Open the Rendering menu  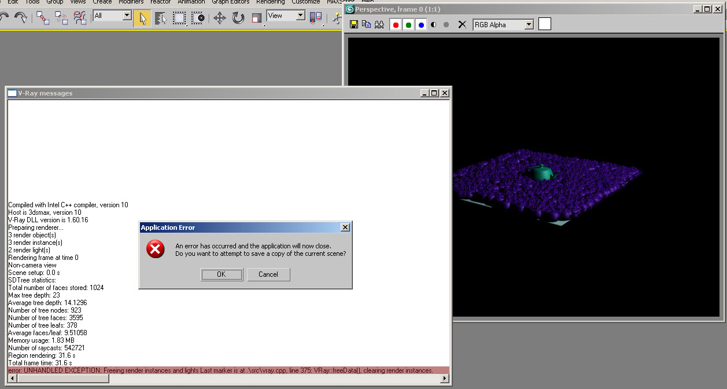pos(271,2)
